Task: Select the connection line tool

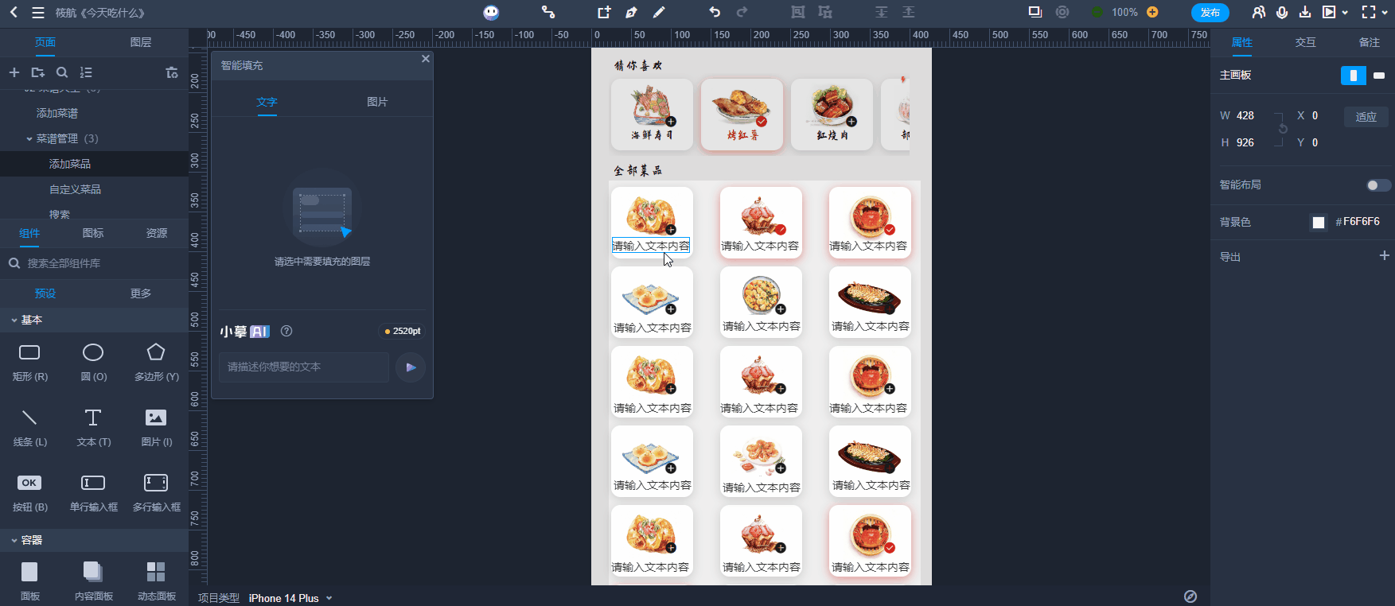Action: [x=547, y=12]
